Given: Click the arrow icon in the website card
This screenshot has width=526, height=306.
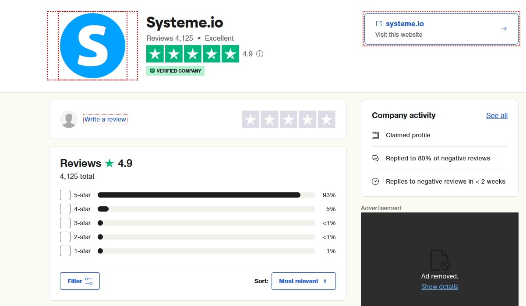Looking at the screenshot, I should pos(504,29).
